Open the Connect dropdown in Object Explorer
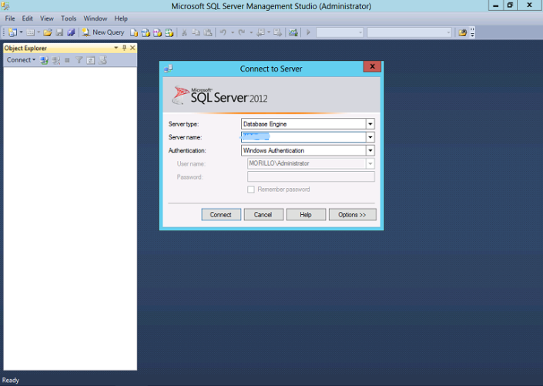This screenshot has width=543, height=386. (21, 60)
